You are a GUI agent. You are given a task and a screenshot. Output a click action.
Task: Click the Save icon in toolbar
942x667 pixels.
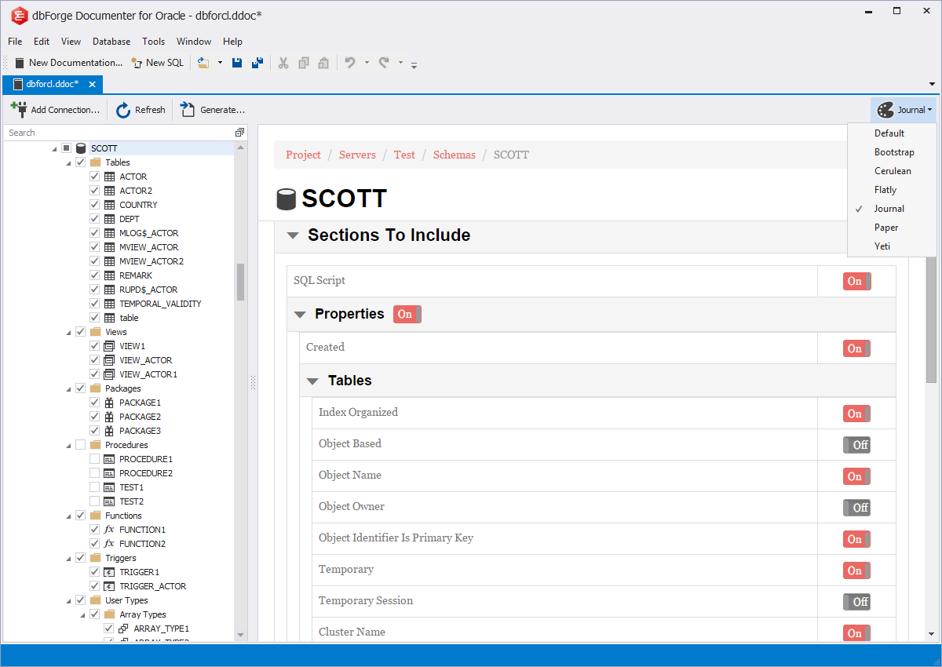tap(237, 63)
